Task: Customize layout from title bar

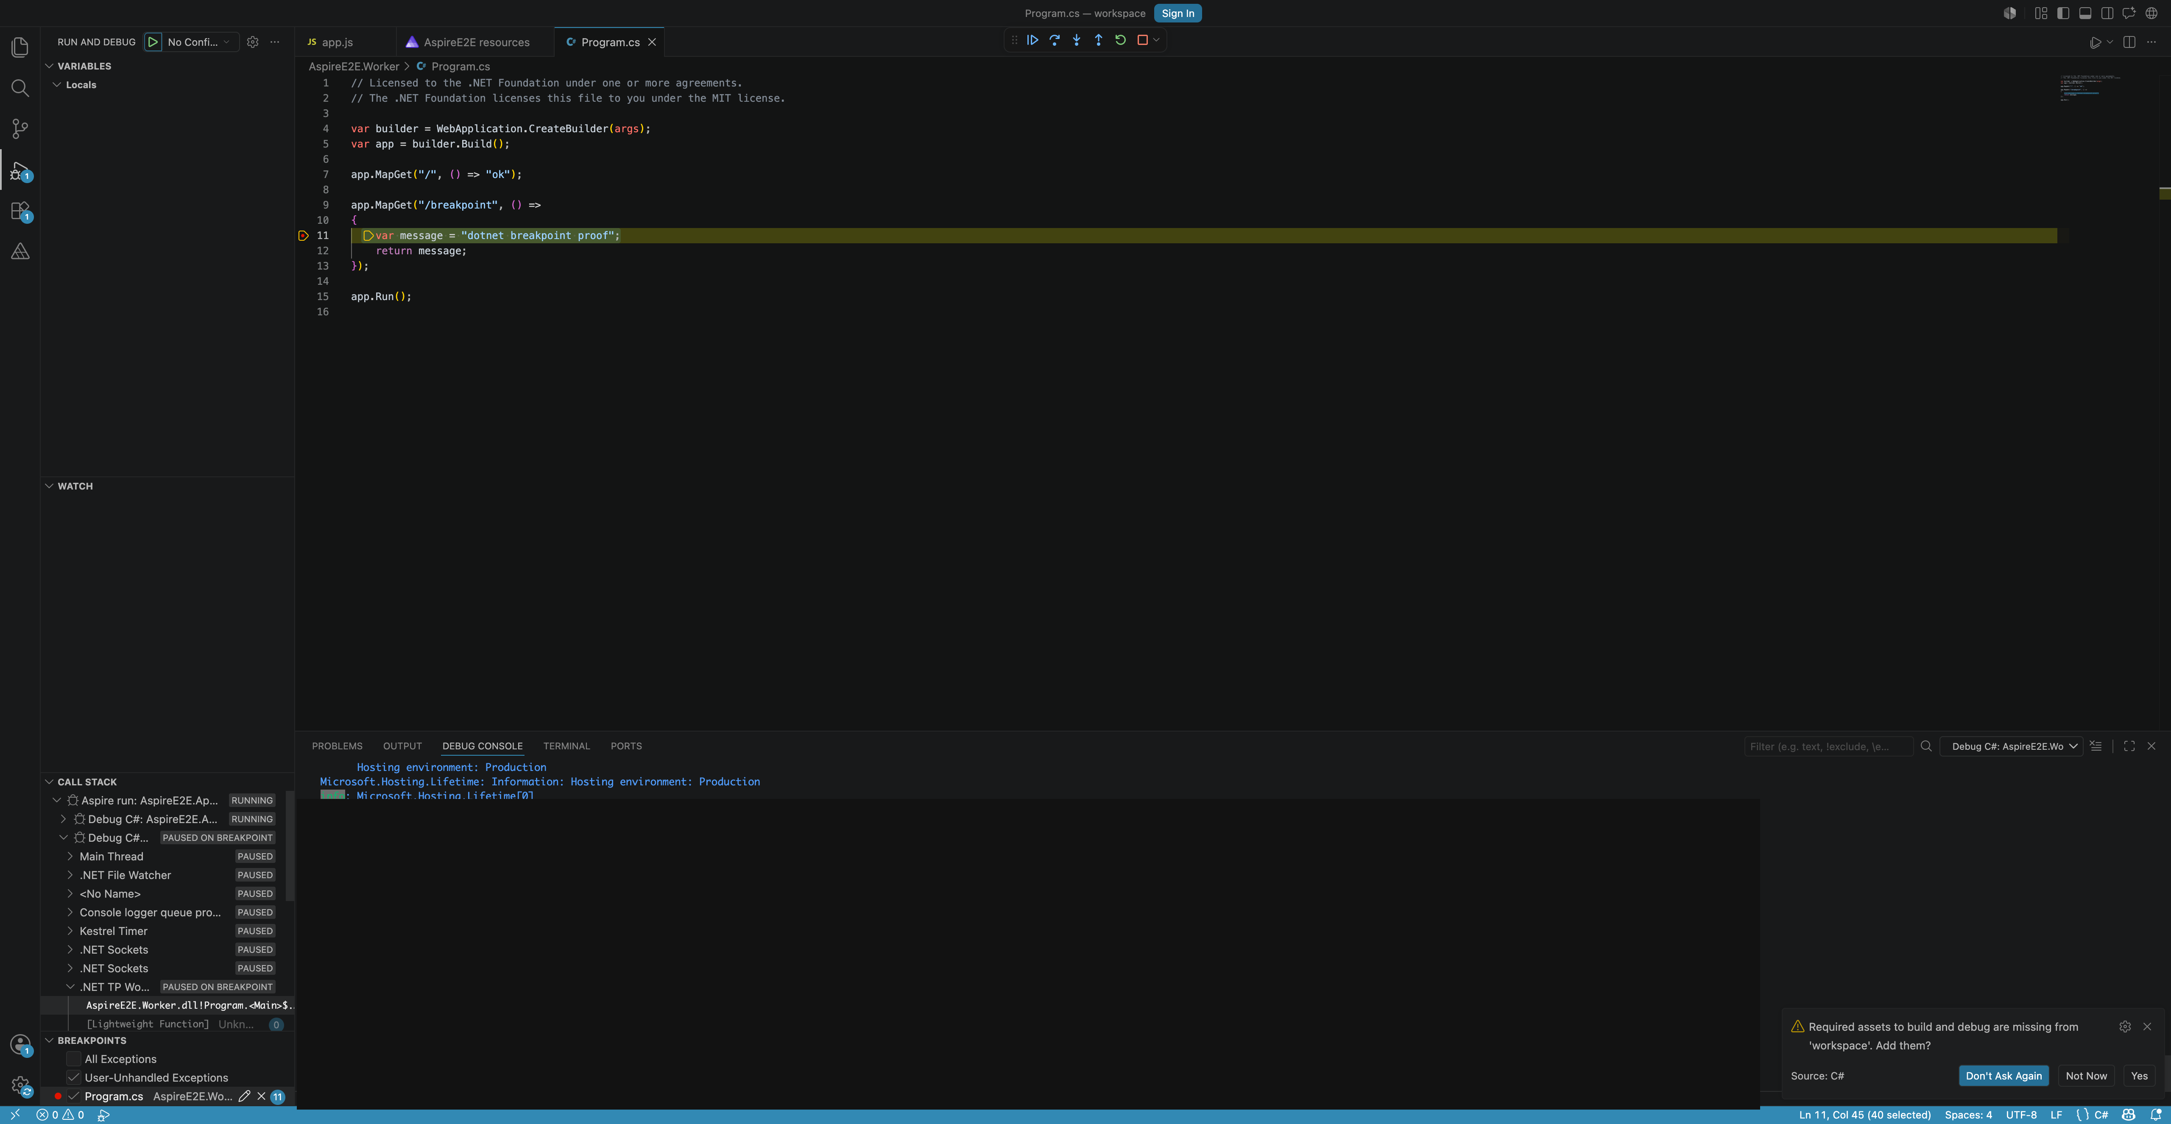Action: (2040, 14)
